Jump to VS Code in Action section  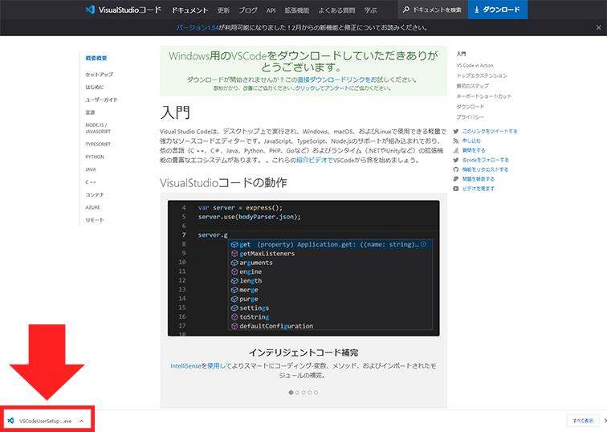click(475, 65)
